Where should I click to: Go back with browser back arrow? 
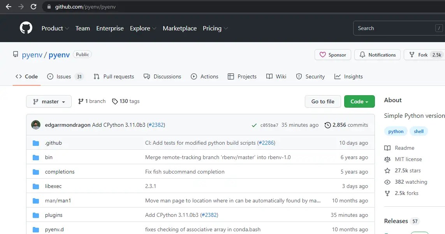(x=9, y=7)
